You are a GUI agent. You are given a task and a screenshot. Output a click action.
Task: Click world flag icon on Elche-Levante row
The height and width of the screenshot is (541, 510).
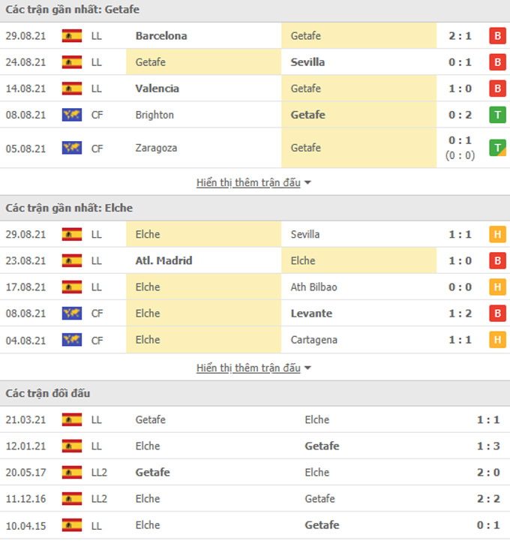(72, 314)
